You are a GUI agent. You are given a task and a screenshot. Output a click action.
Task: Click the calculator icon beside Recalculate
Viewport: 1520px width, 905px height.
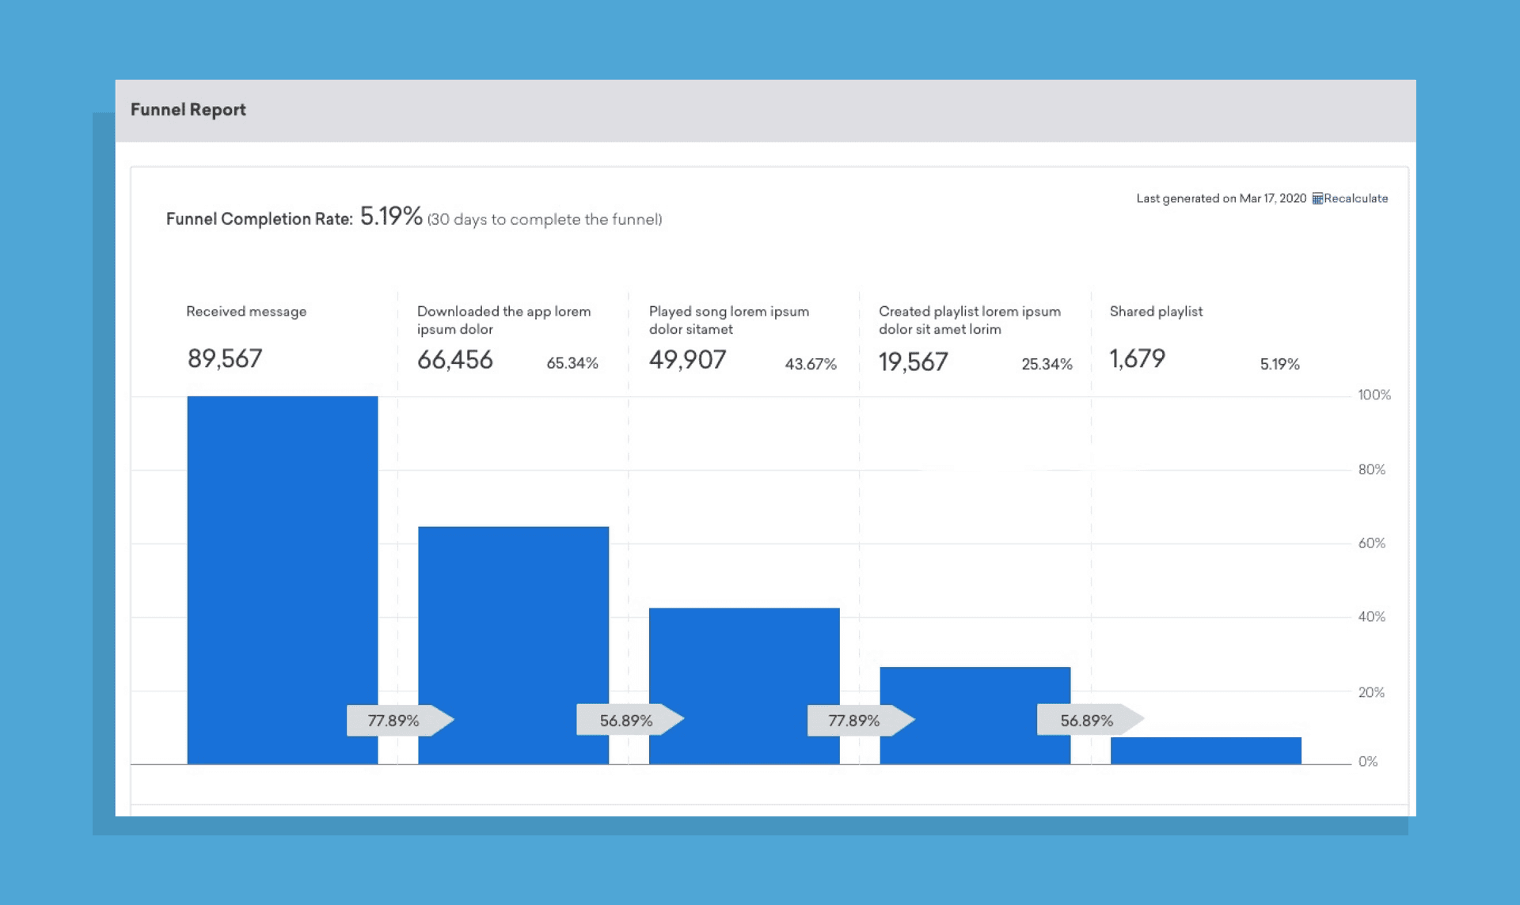click(1317, 199)
